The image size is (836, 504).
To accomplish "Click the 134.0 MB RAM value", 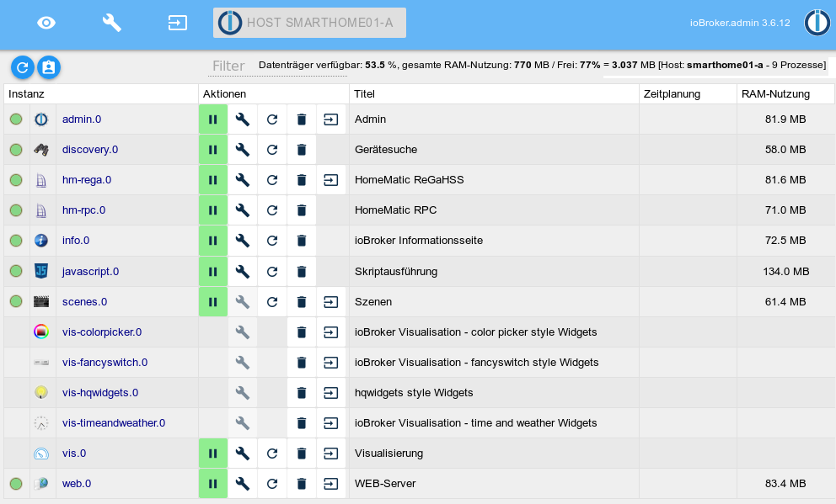I will pyautogui.click(x=786, y=272).
